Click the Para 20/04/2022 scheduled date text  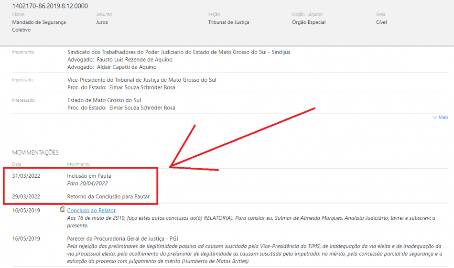(87, 183)
